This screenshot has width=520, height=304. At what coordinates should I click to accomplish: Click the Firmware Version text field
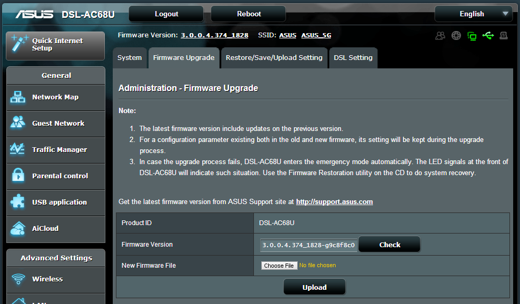pyautogui.click(x=309, y=245)
